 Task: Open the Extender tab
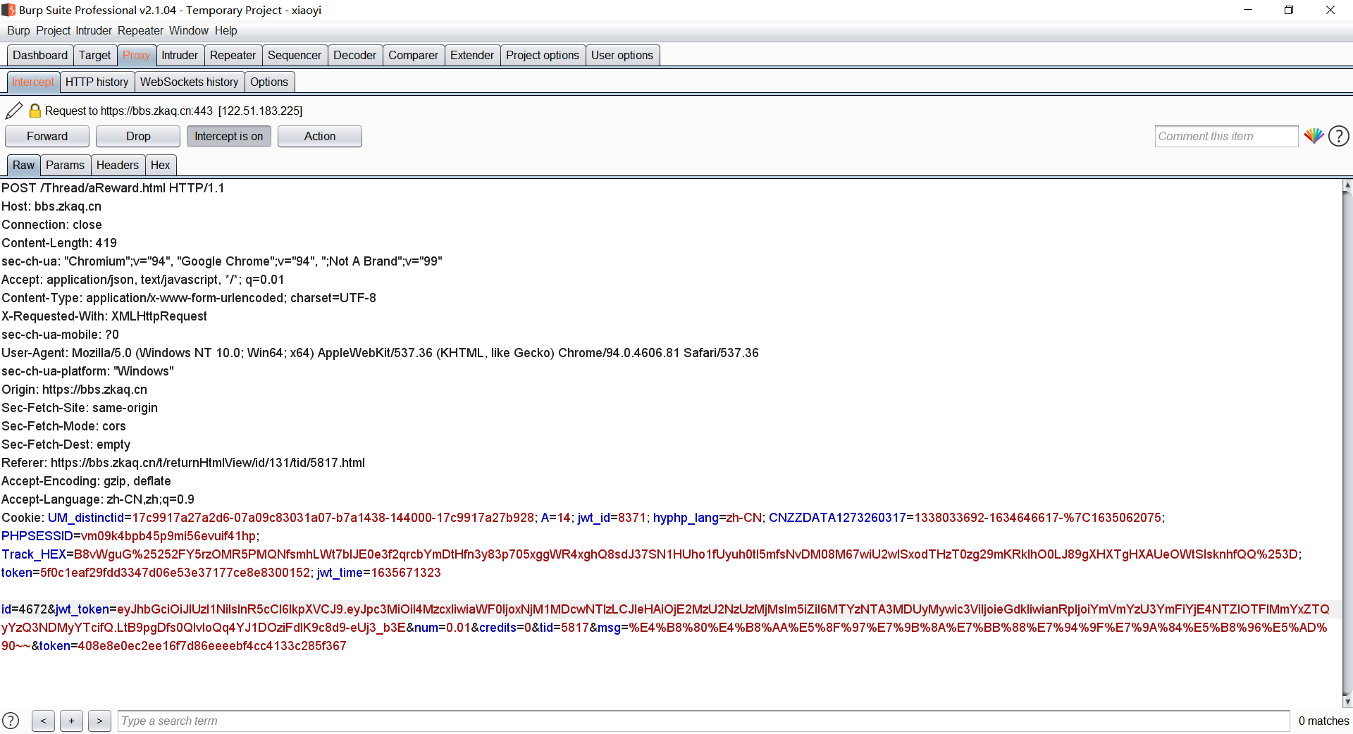472,55
